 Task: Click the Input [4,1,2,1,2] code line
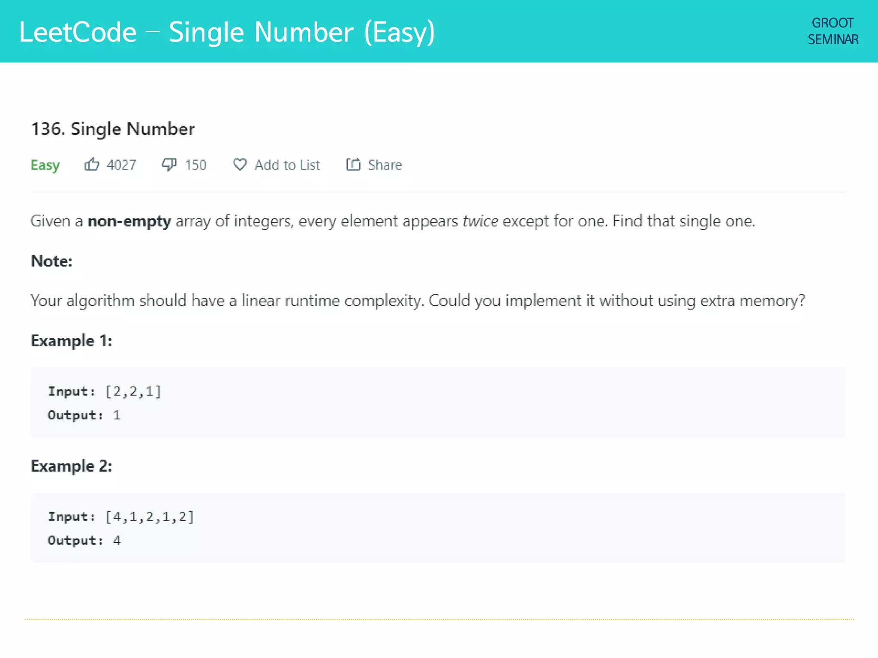(x=120, y=517)
